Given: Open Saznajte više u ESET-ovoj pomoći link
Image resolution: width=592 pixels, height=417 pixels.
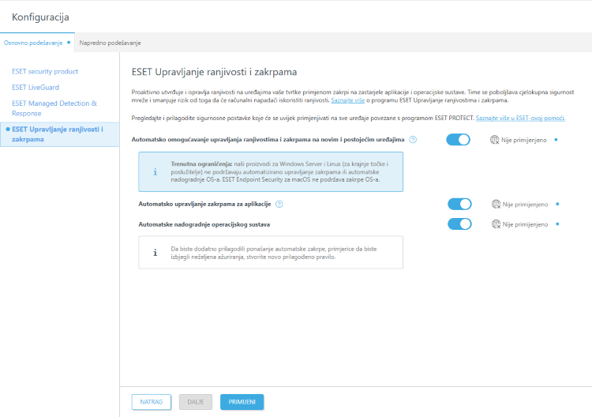Looking at the screenshot, I should coord(520,118).
